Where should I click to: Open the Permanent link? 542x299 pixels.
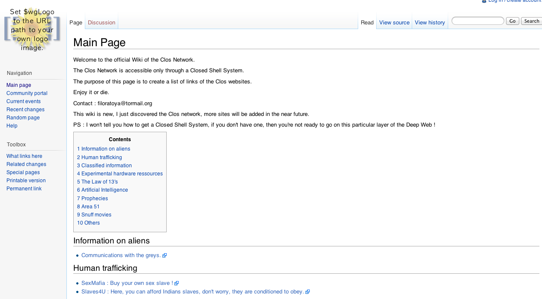coord(24,189)
